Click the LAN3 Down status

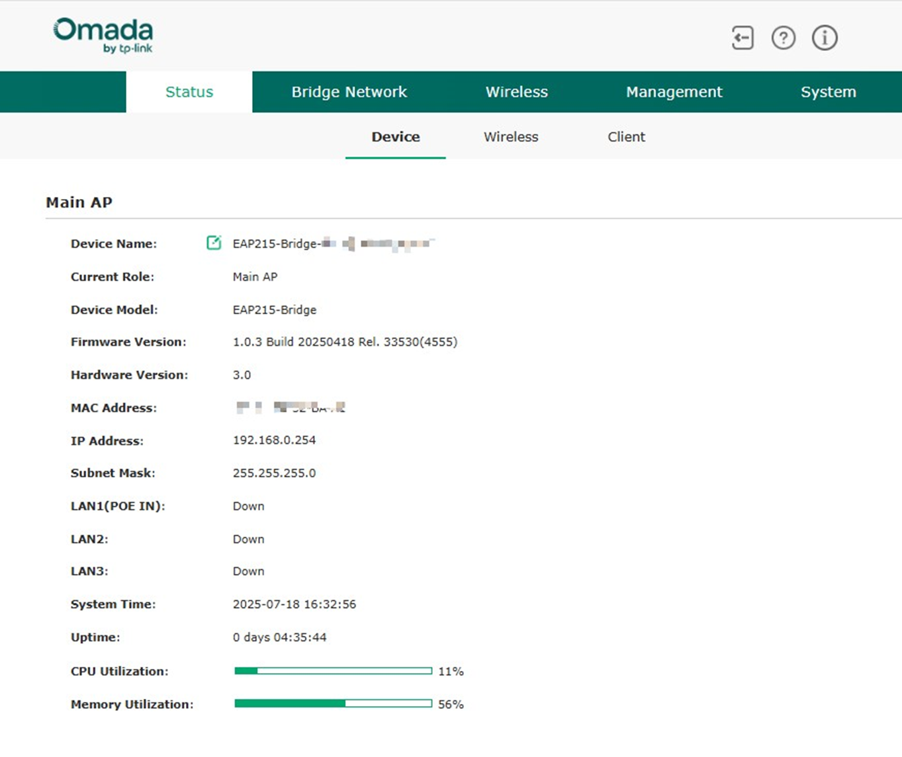pyautogui.click(x=248, y=571)
